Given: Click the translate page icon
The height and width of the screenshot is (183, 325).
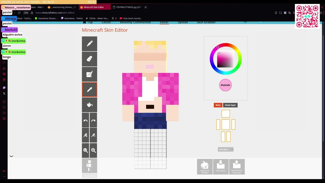Looking at the screenshot, I should [x=290, y=13].
